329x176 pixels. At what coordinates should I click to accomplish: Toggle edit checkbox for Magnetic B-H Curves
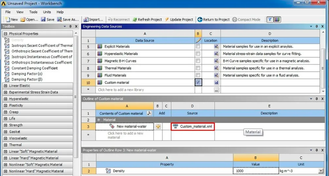point(198,61)
